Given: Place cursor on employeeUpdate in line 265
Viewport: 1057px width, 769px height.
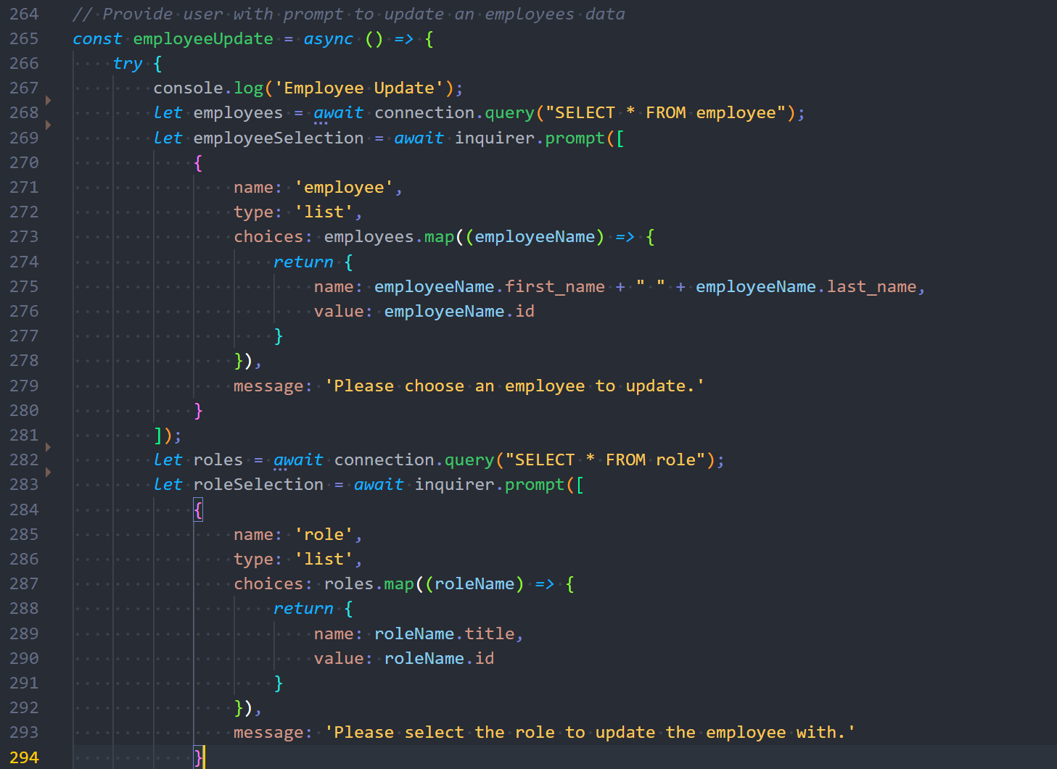Looking at the screenshot, I should (x=202, y=38).
